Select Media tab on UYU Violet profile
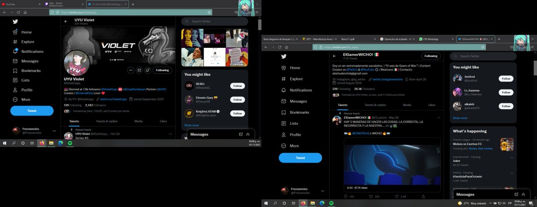 point(139,121)
